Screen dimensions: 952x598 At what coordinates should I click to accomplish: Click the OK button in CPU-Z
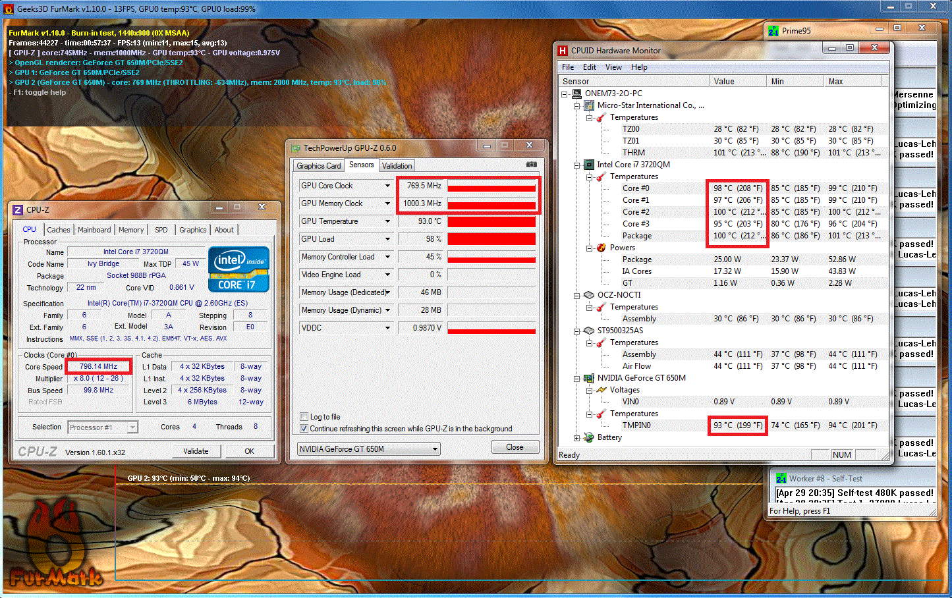coord(249,451)
